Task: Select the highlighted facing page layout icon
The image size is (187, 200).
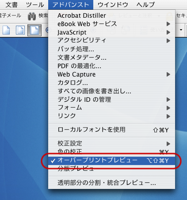Action: coord(34,31)
